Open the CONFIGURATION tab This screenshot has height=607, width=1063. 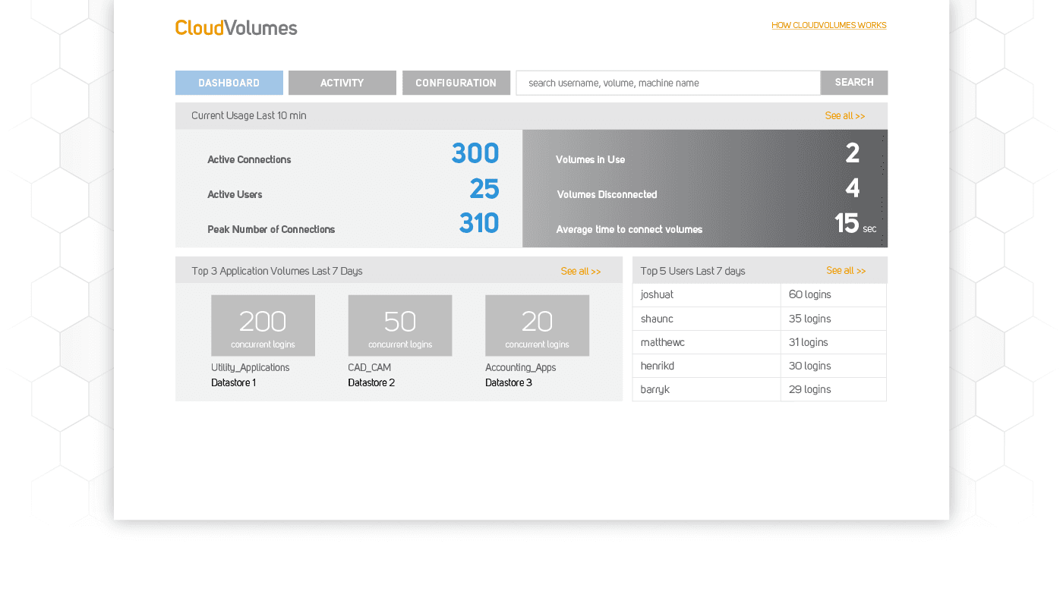coord(456,83)
